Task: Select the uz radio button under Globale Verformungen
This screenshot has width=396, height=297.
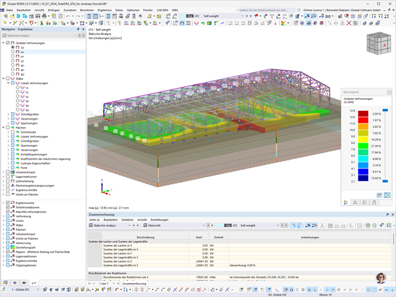Action: (13, 61)
